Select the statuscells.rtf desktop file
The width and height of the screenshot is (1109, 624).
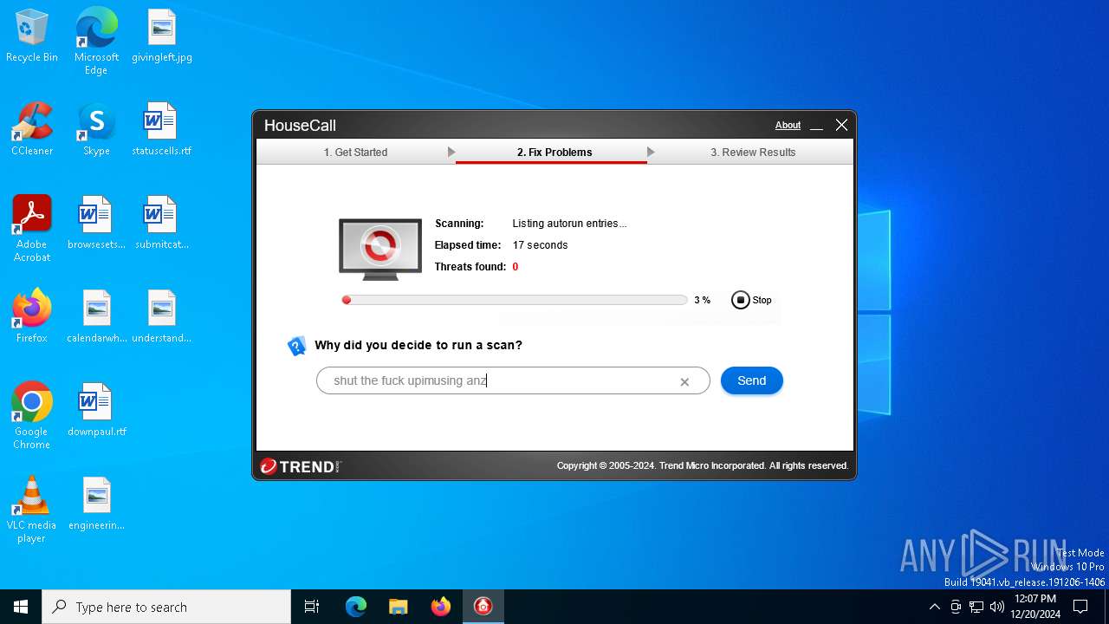(x=161, y=130)
